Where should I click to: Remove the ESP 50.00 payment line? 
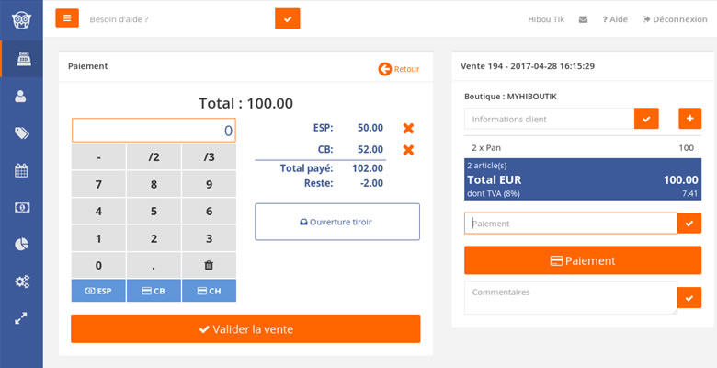[x=408, y=128]
